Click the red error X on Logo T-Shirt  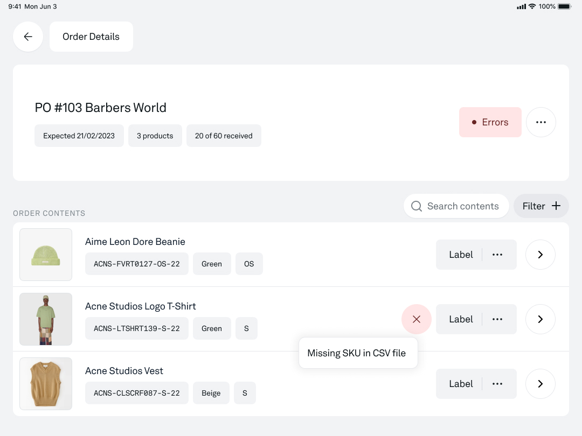pyautogui.click(x=417, y=319)
